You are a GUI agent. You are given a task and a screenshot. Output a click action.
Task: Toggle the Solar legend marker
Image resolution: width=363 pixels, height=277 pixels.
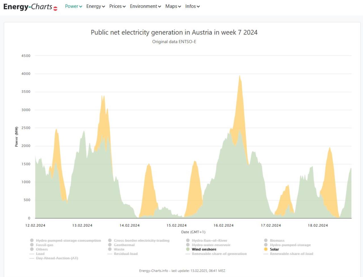click(266, 249)
